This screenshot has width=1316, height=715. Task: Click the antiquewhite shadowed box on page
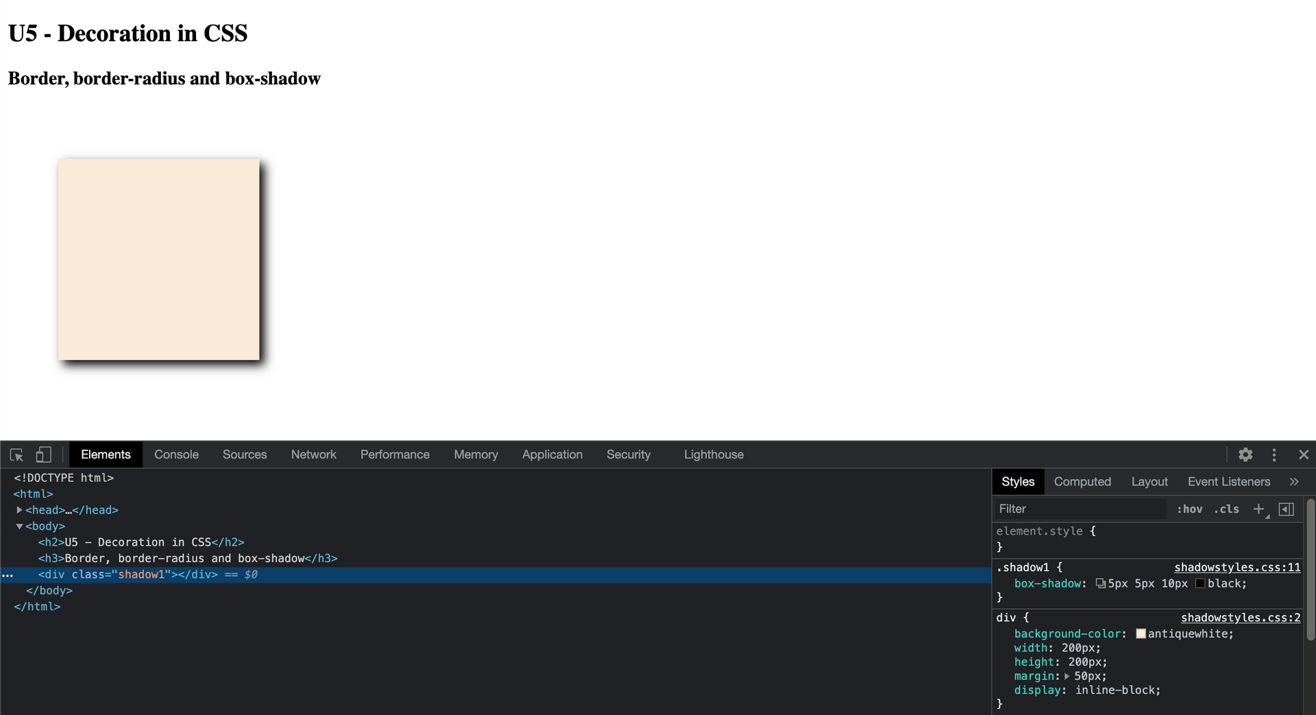click(159, 260)
